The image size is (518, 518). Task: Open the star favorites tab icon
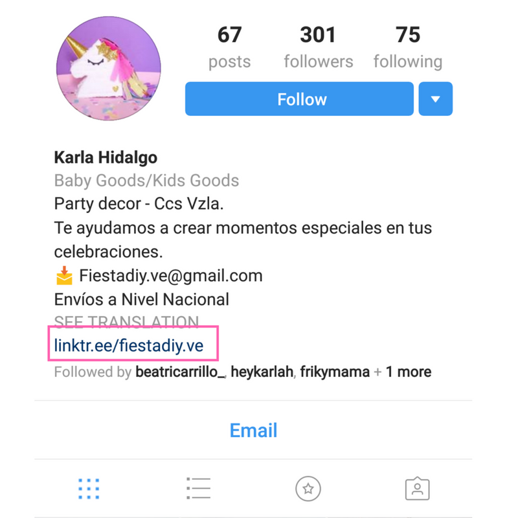tap(308, 488)
